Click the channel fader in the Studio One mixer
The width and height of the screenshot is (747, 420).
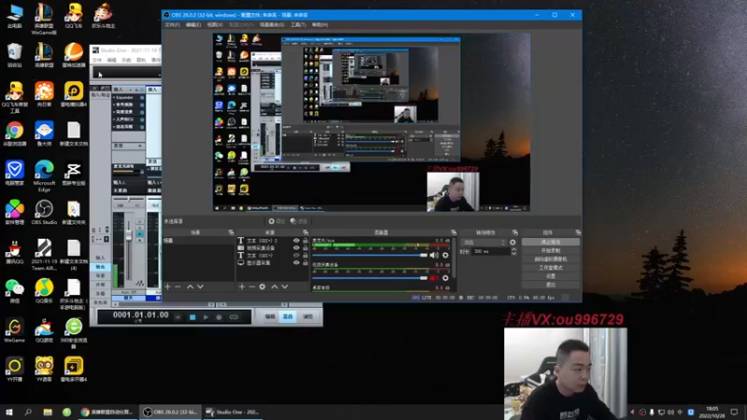click(x=129, y=235)
